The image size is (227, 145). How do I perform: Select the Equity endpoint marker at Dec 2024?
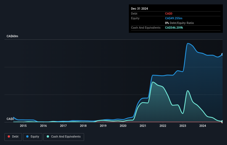pos(222,54)
